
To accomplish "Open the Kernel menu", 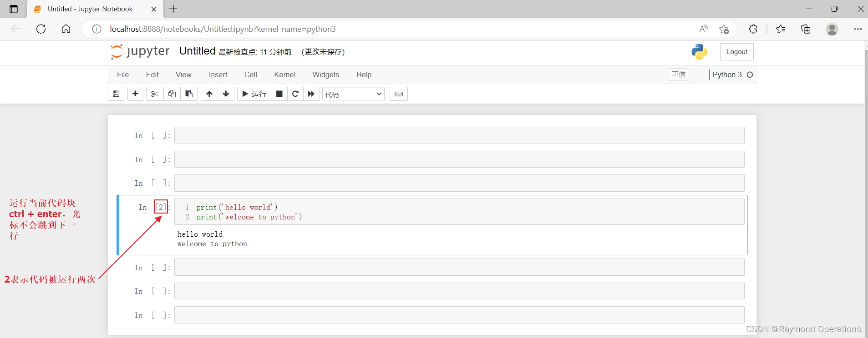I will [x=285, y=75].
